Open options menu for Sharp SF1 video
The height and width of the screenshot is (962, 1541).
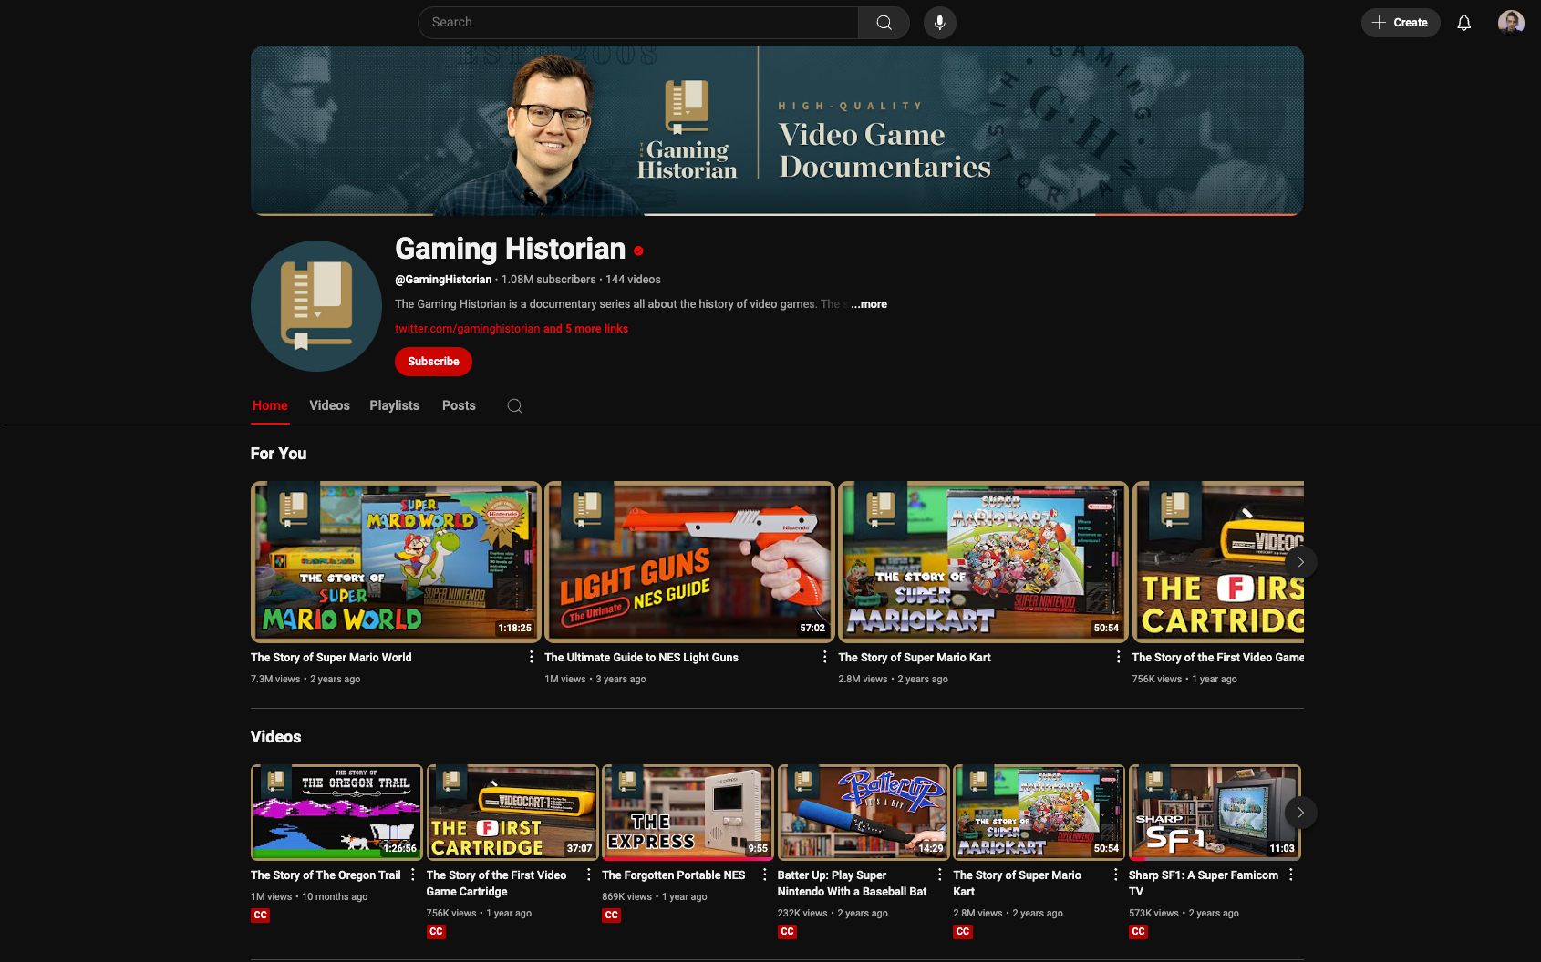(x=1291, y=875)
